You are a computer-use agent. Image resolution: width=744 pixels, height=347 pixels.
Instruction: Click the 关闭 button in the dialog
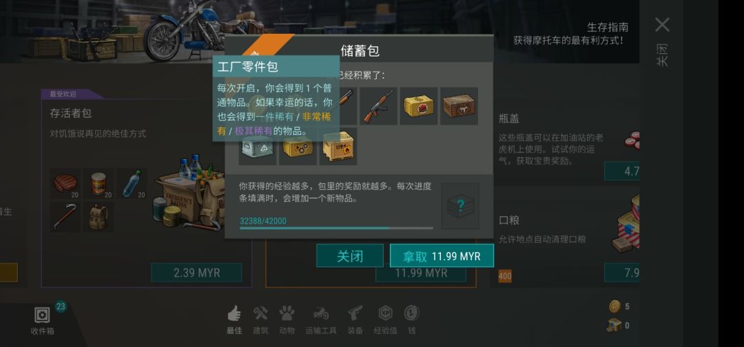click(x=350, y=256)
